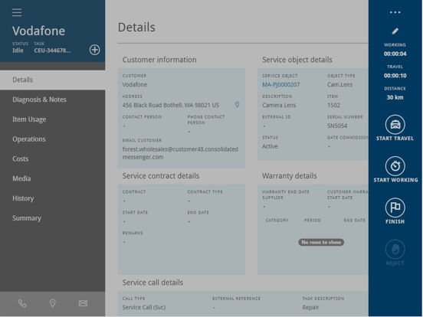The image size is (423, 317).
Task: Click the Cam.Lens object type value
Action: coord(340,85)
